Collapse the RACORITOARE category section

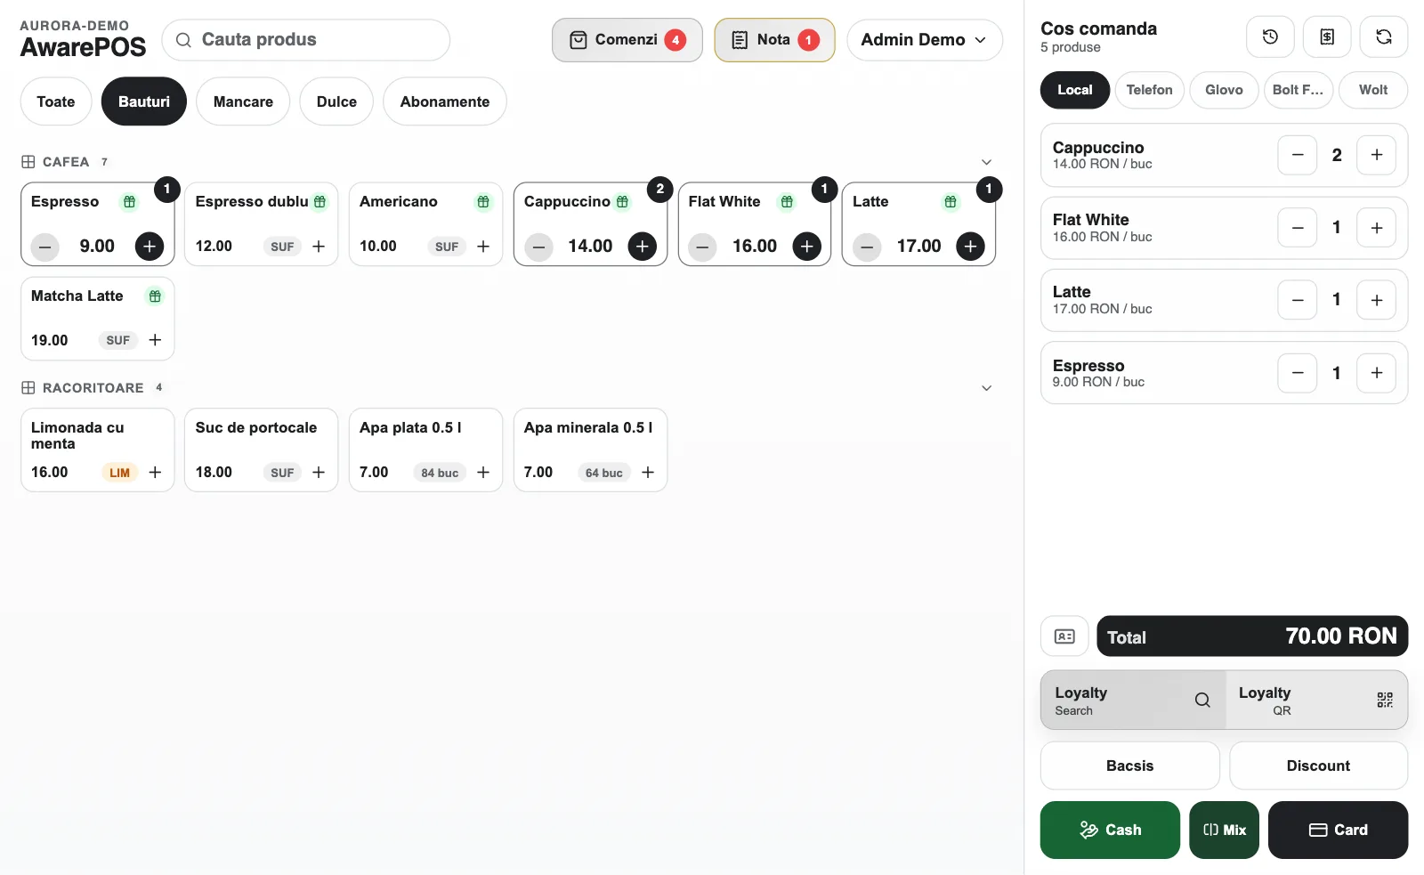tap(986, 388)
